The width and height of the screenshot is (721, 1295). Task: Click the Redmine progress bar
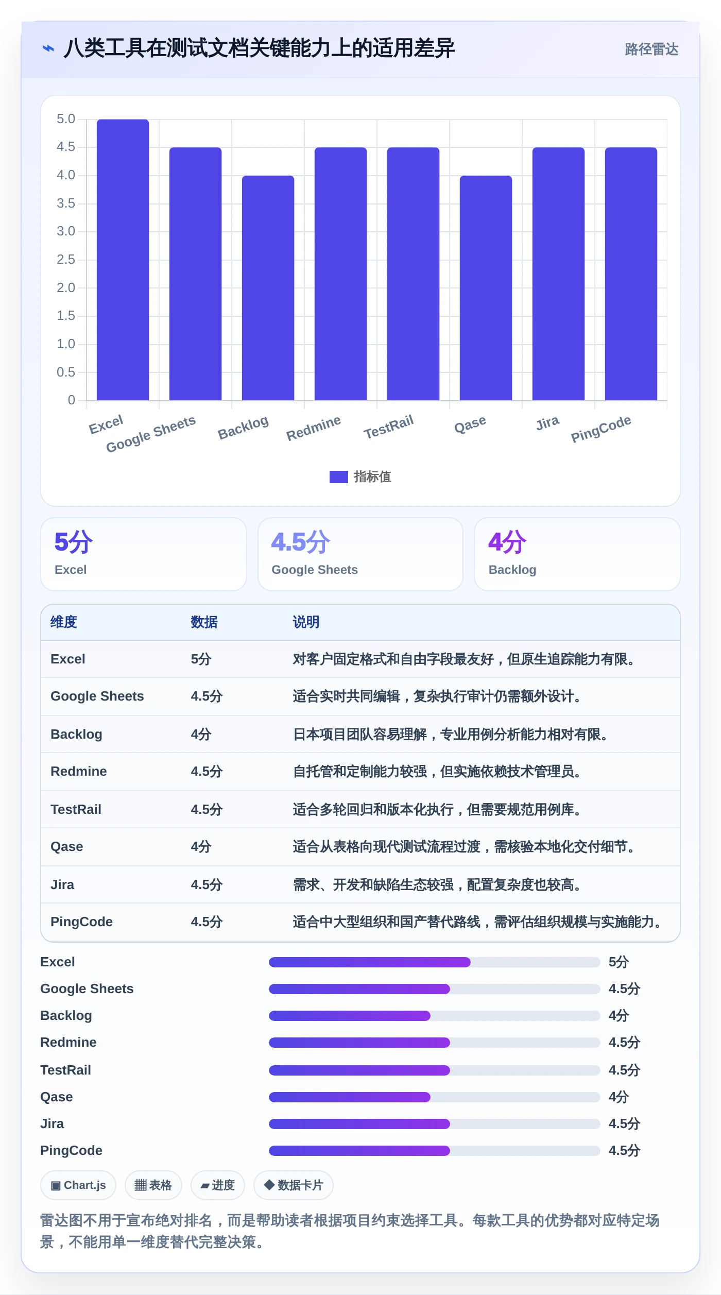[434, 1043]
